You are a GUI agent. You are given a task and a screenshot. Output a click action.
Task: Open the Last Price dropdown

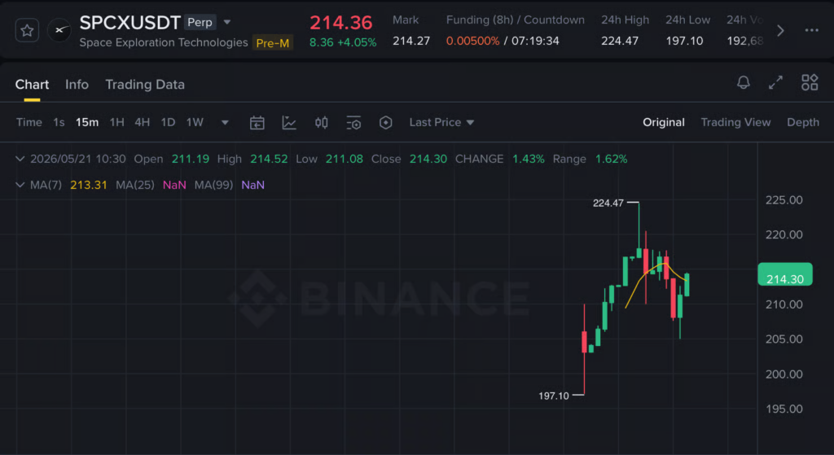point(441,122)
